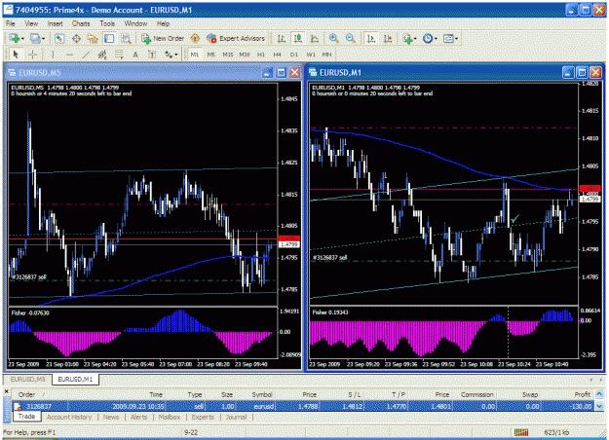Screen dimensions: 609x440
Task: Switch timeframe to D1
Action: click(294, 55)
